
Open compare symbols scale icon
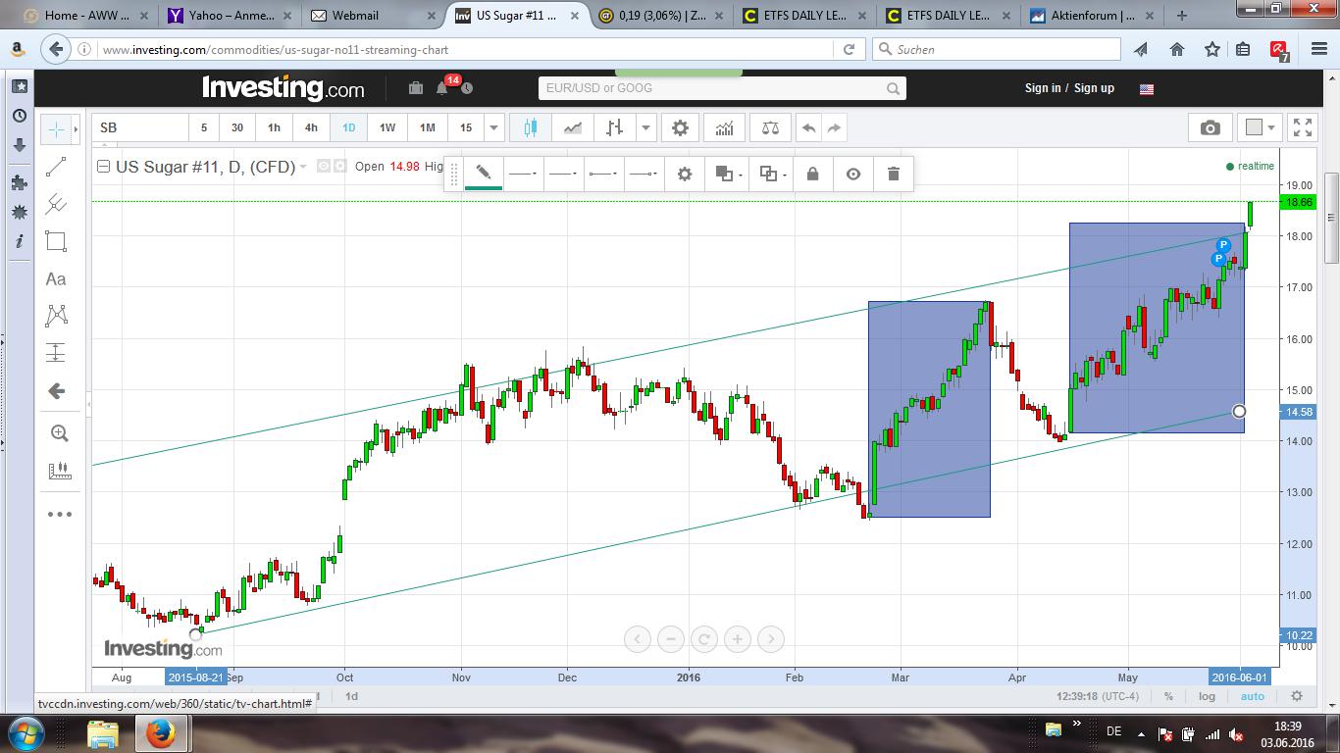pos(770,127)
